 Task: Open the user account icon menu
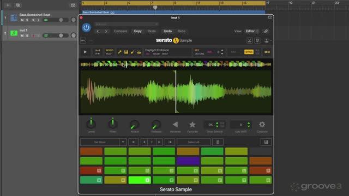tap(267, 41)
